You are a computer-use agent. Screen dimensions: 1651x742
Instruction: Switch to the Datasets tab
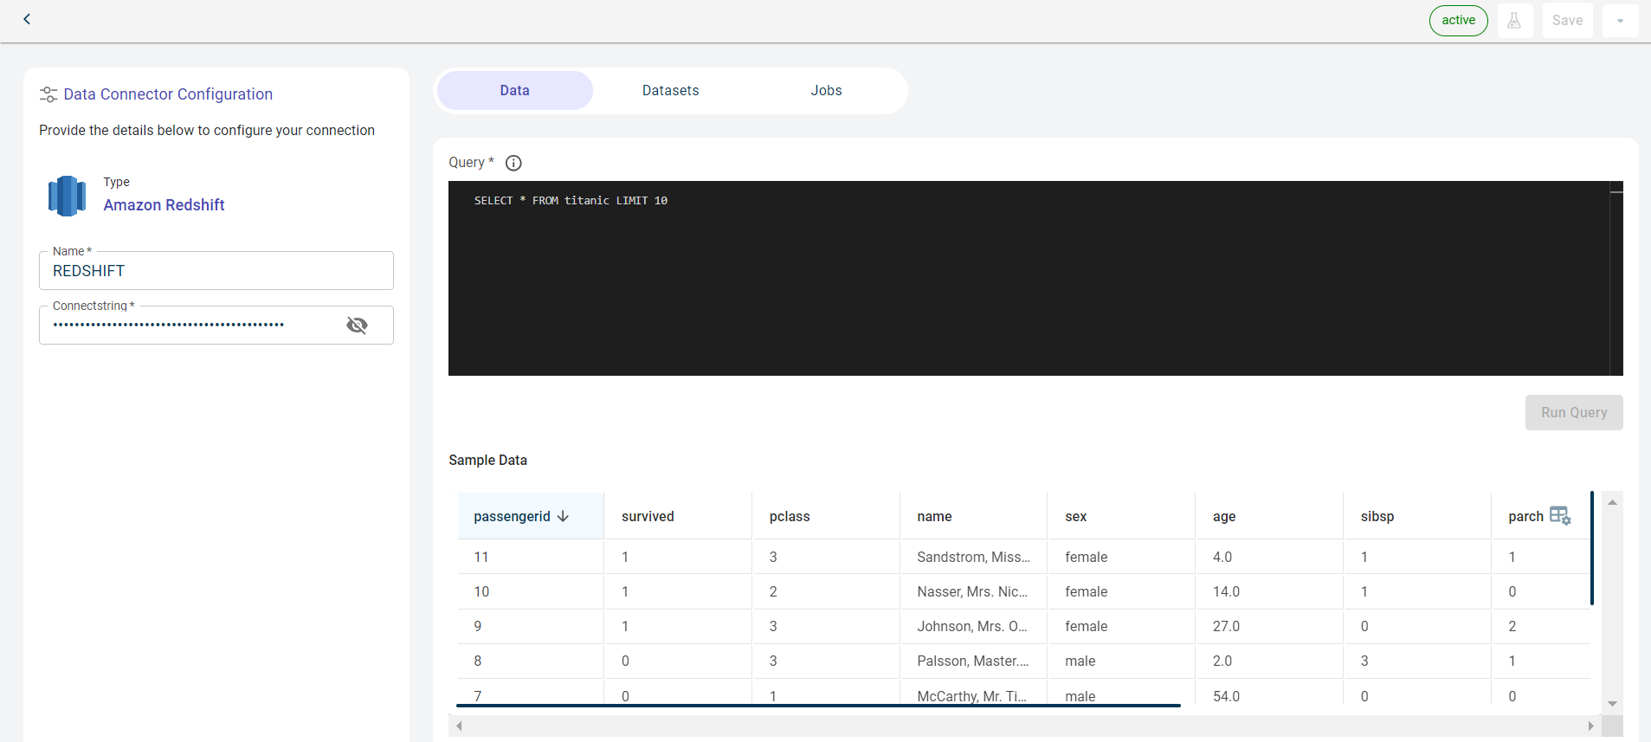[670, 91]
